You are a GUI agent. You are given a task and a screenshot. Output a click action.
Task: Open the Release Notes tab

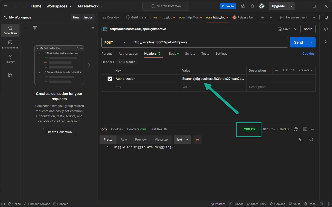(243, 17)
